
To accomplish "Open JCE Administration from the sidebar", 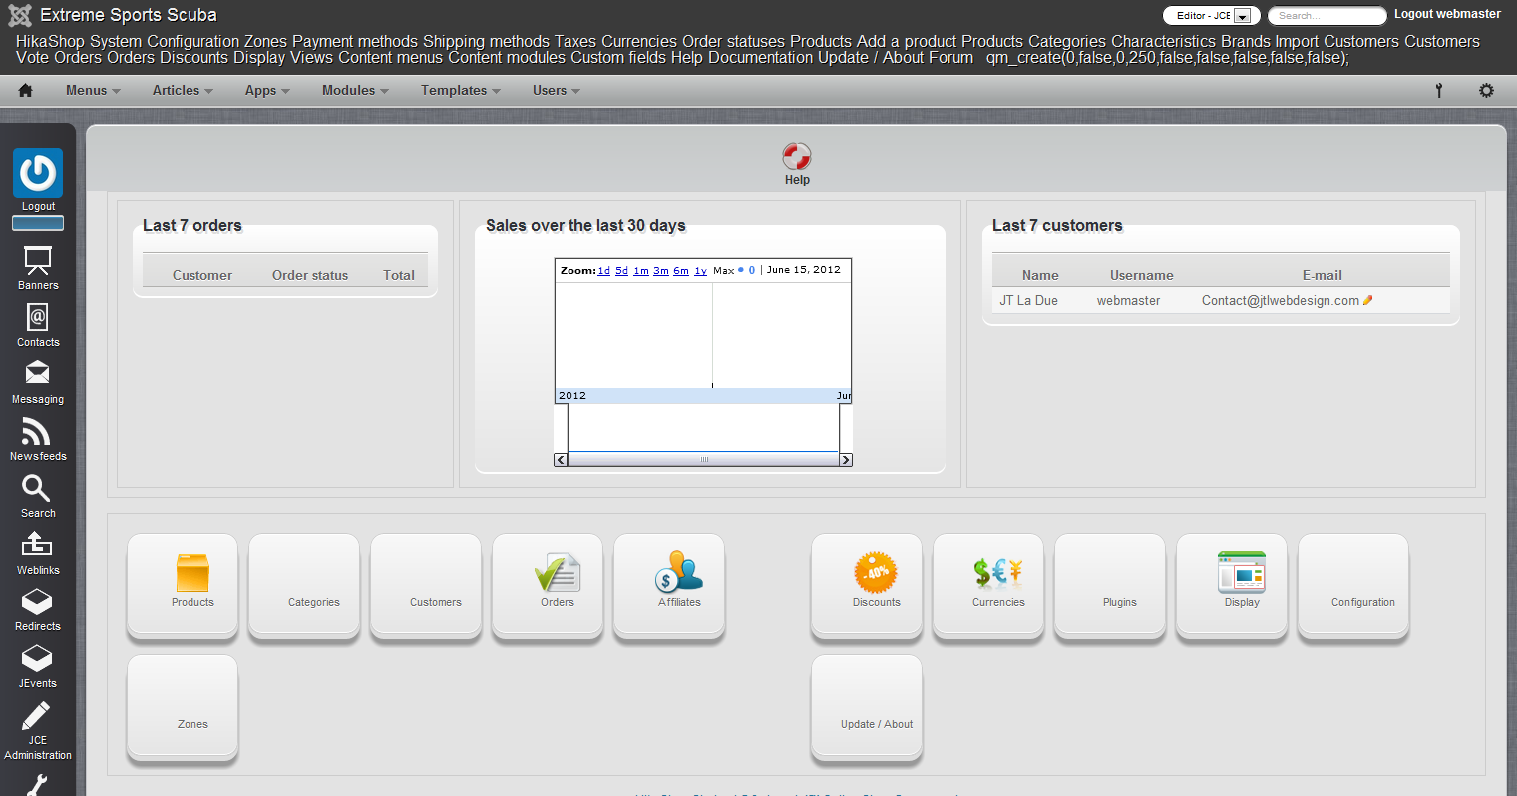I will [38, 731].
